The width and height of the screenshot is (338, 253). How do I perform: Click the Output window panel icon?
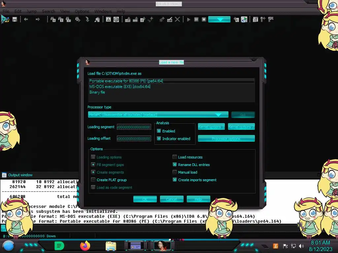point(4,175)
